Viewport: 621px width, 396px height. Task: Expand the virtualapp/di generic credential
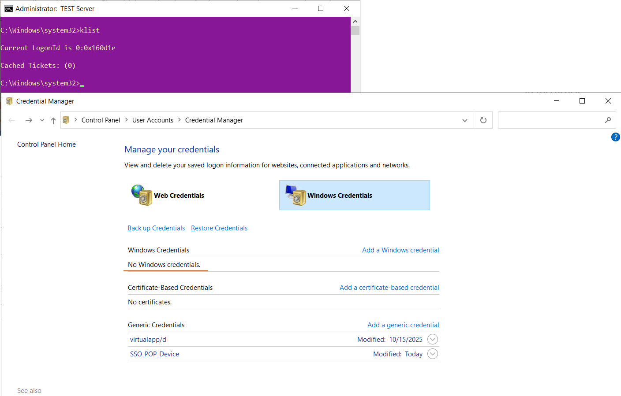pos(432,339)
